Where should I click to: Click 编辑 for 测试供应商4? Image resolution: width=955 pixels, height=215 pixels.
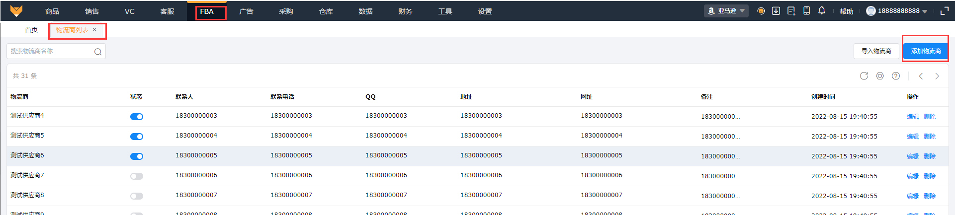pos(913,117)
